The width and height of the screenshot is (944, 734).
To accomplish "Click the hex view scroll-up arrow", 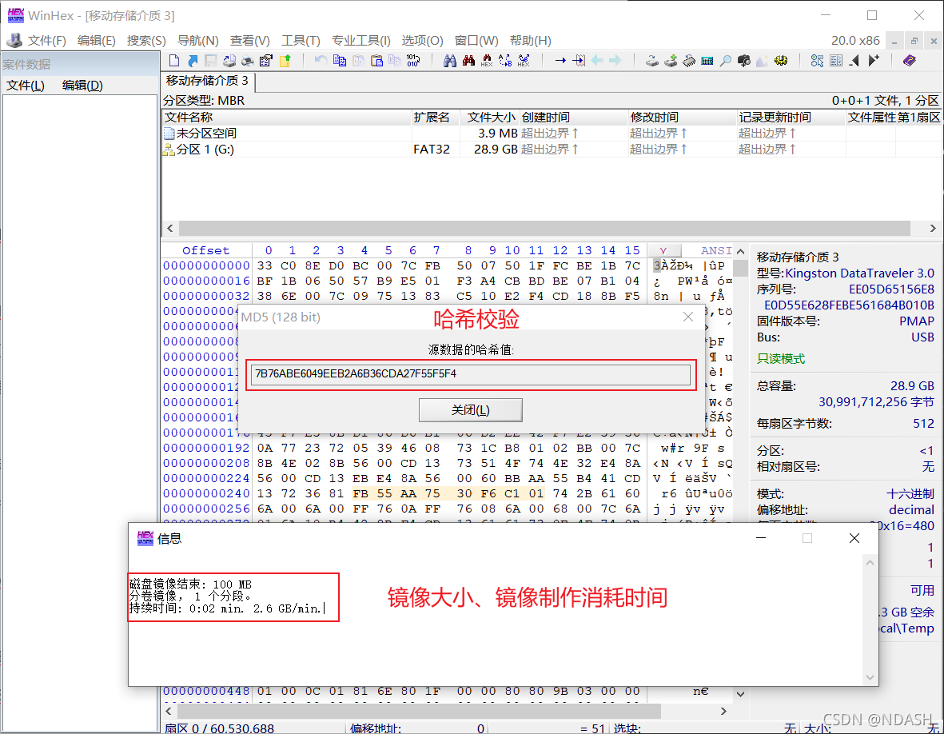I will (740, 252).
